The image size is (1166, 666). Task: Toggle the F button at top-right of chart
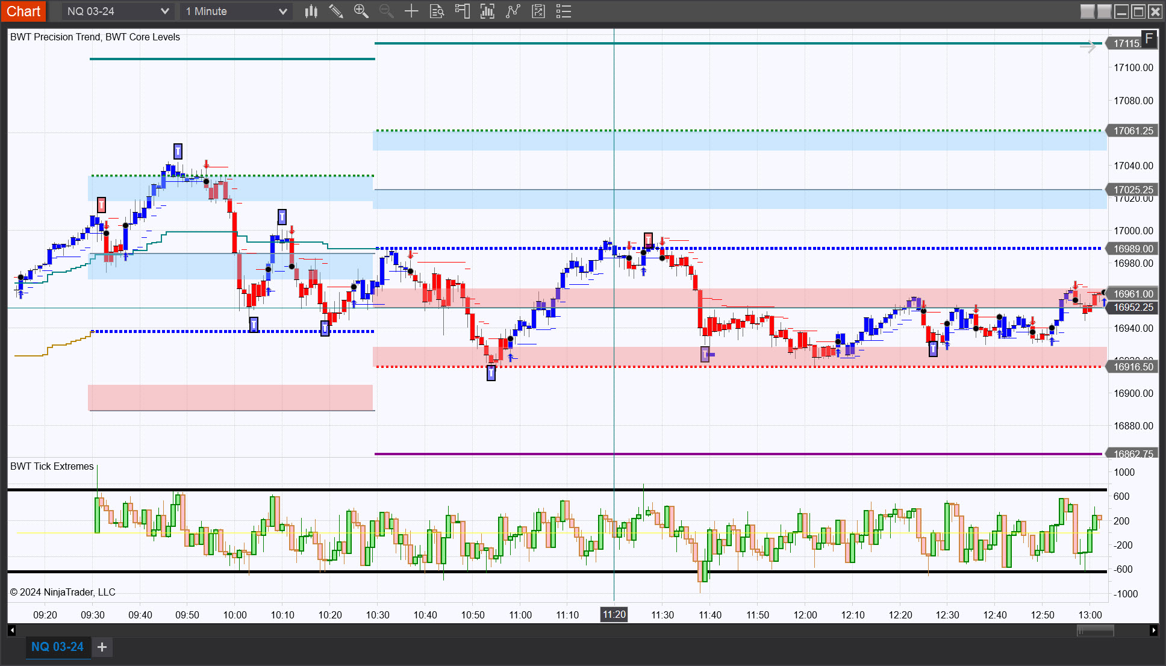point(1149,39)
